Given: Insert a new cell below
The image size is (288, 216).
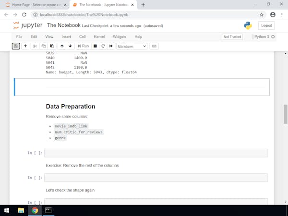Looking at the screenshot, I should coord(25,46).
